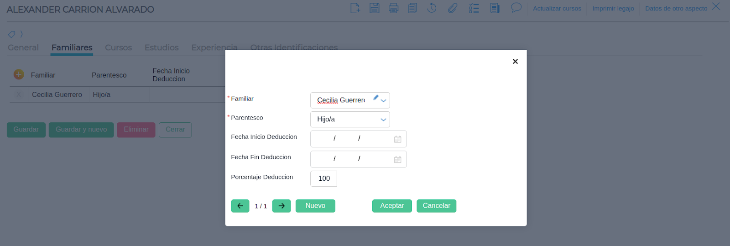
Task: Click the paperclip attachment icon
Action: pos(452,8)
